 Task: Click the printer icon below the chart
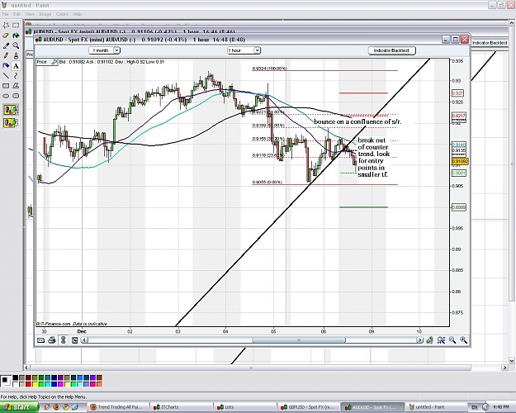tap(52, 339)
